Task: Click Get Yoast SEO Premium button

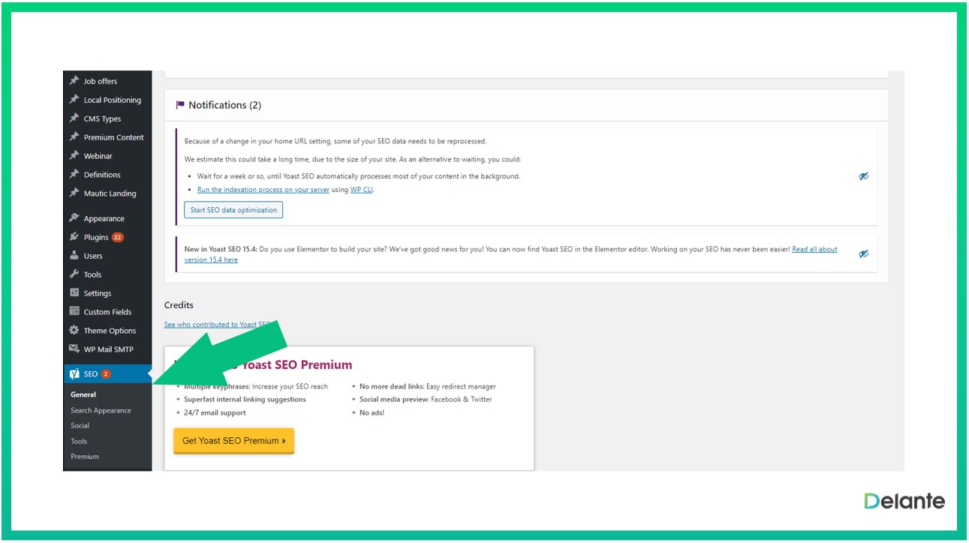Action: pyautogui.click(x=233, y=441)
